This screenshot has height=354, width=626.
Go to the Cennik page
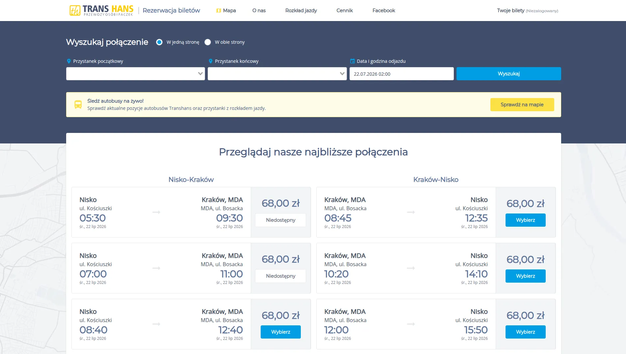pyautogui.click(x=345, y=11)
